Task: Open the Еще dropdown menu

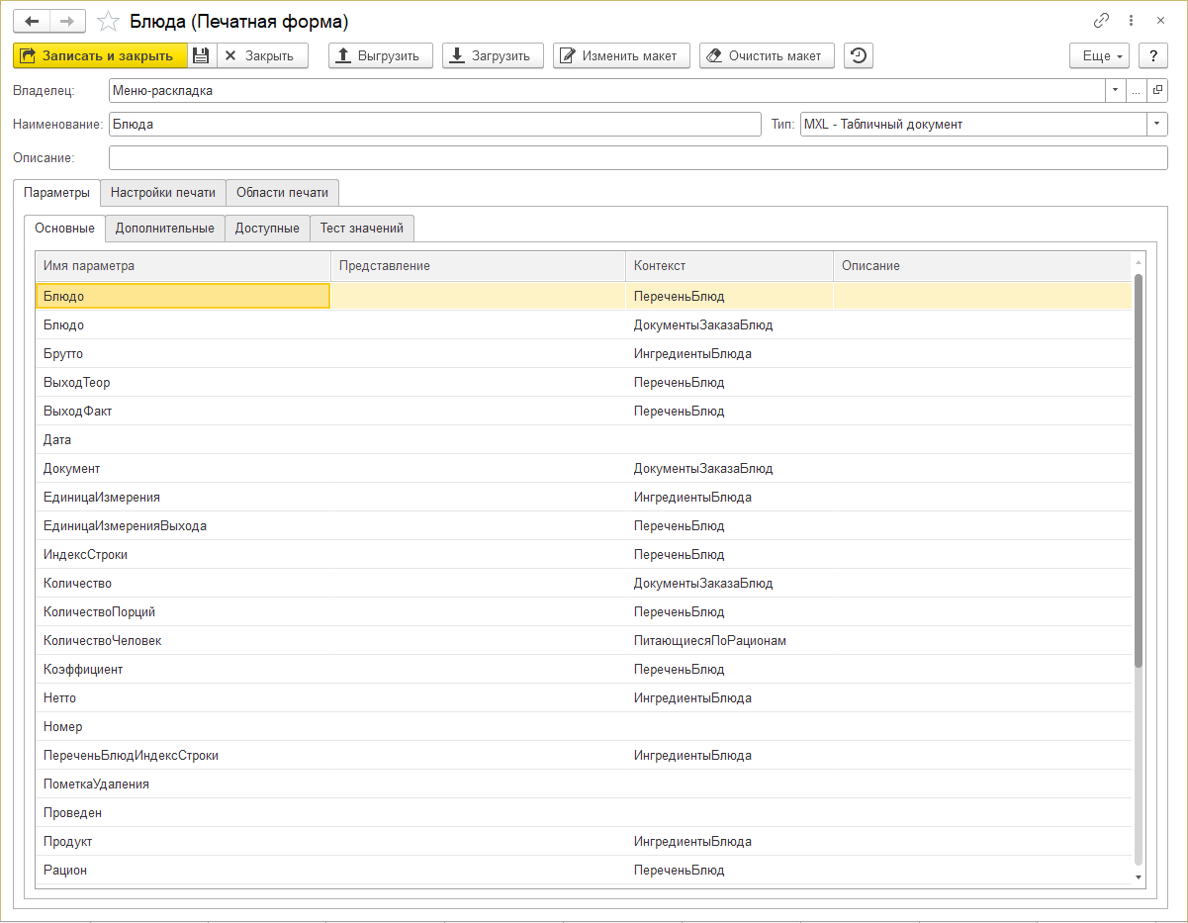Action: (1101, 56)
